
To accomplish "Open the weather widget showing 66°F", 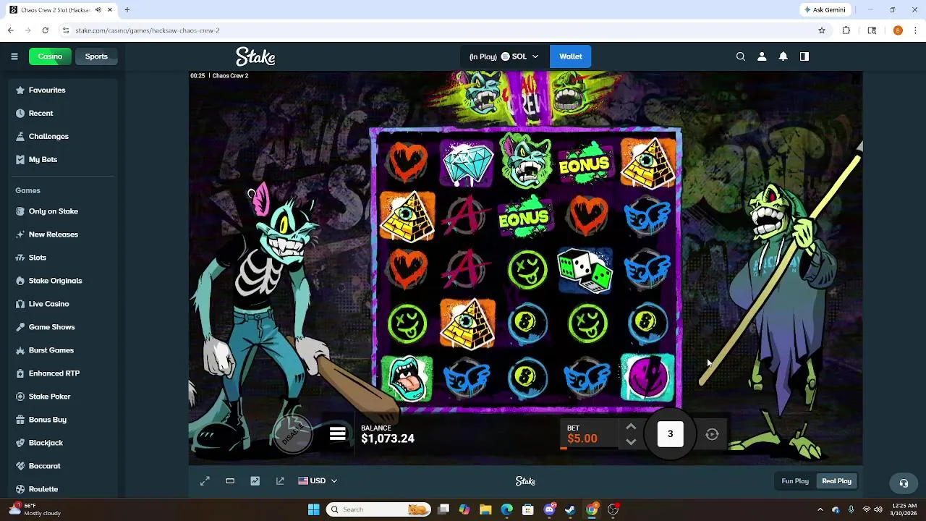I will tap(35, 509).
